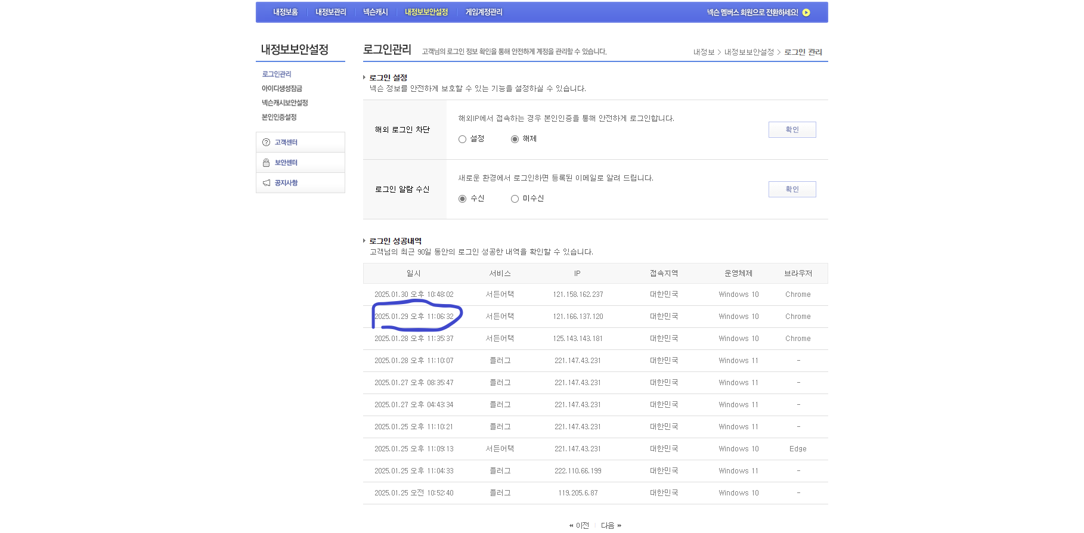Open the 내정보홈 tab
The width and height of the screenshot is (1084, 533).
[285, 12]
